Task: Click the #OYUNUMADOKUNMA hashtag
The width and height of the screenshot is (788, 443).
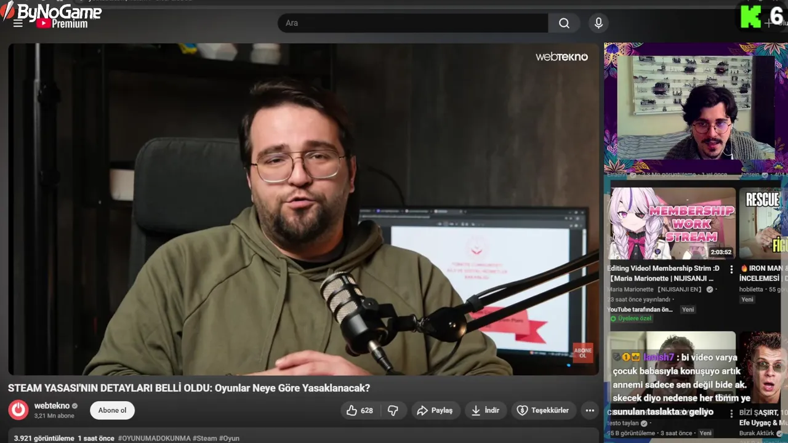Action: point(155,438)
